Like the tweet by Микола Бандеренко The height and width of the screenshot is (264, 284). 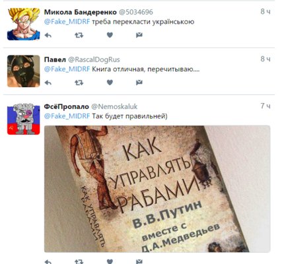[x=110, y=35]
